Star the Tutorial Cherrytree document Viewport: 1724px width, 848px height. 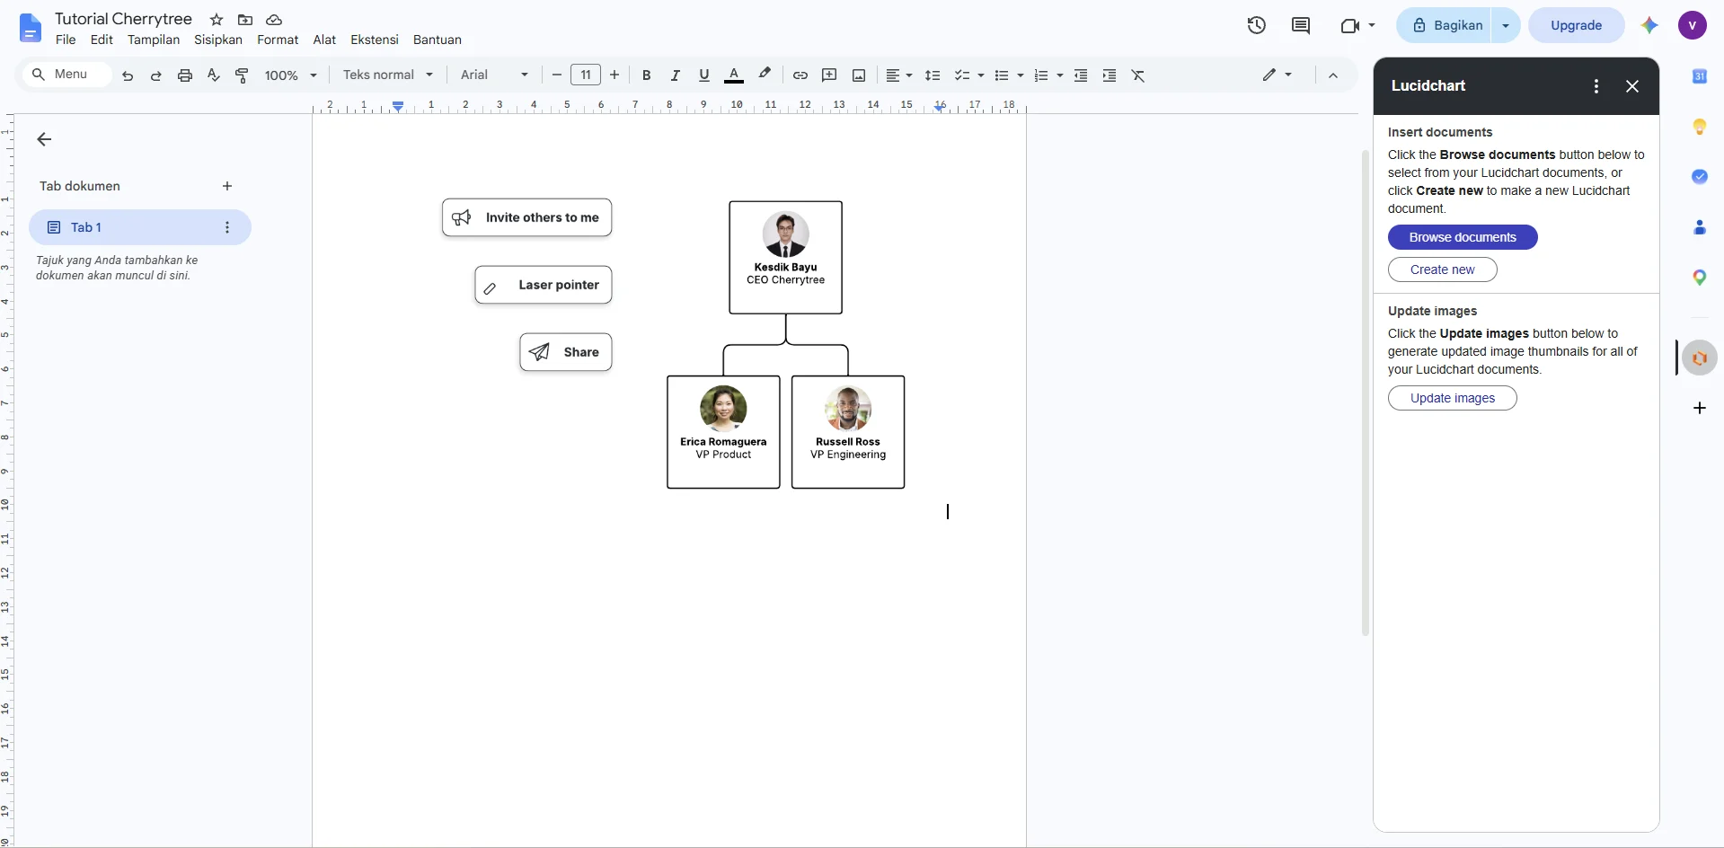click(x=217, y=20)
